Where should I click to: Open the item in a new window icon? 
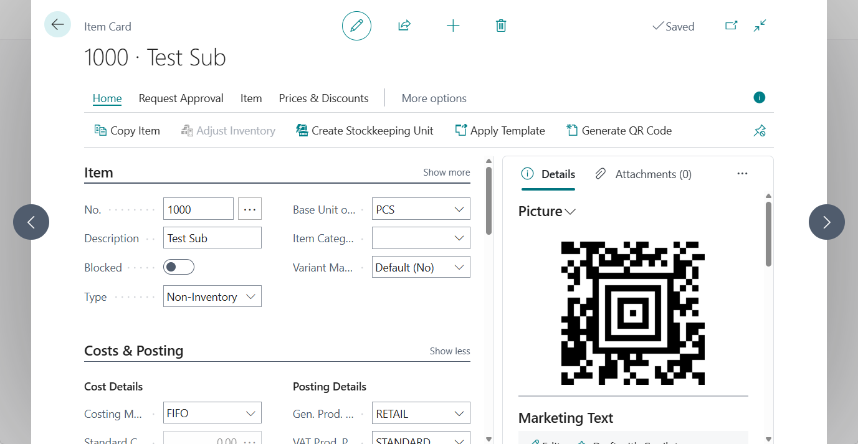click(x=731, y=26)
